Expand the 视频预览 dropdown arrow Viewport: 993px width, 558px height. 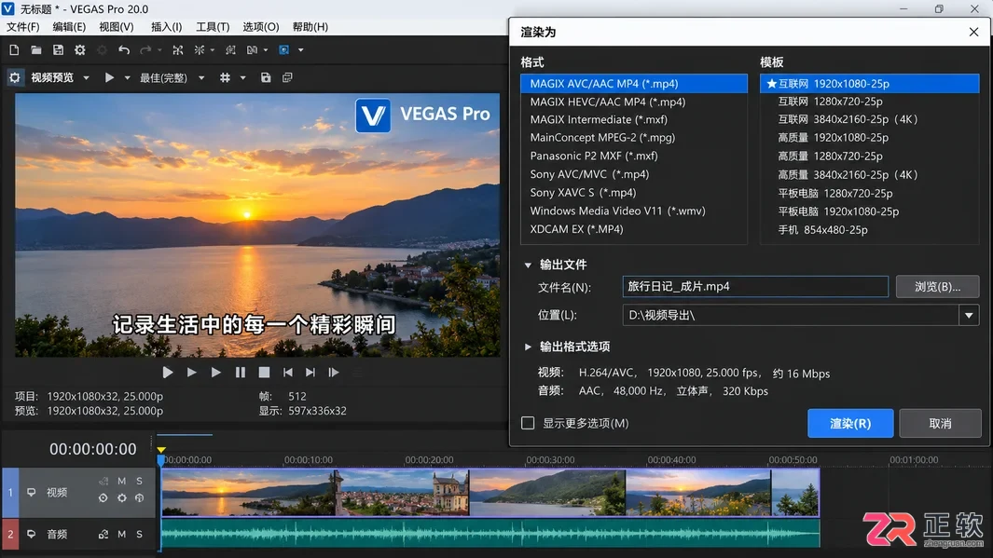point(86,78)
